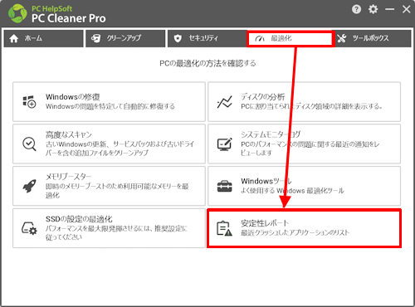Open the セキュリティ tab
This screenshot has height=307, width=415.
pyautogui.click(x=207, y=38)
